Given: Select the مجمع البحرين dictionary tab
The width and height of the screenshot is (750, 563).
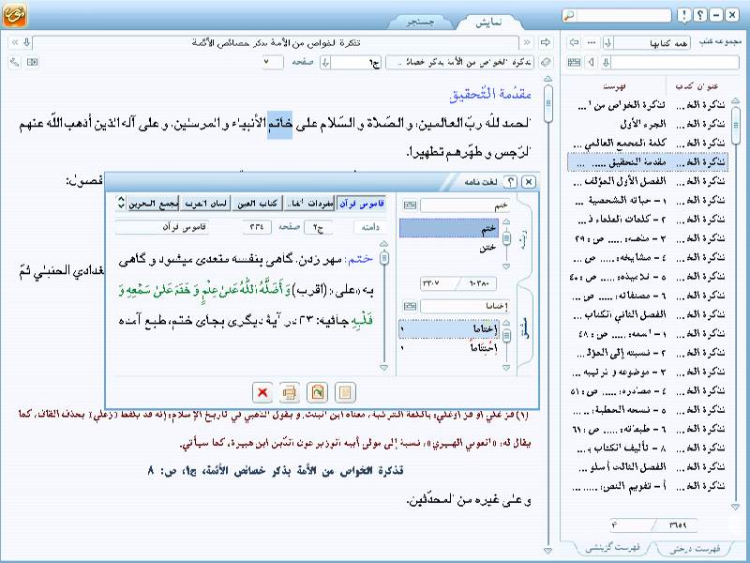Looking at the screenshot, I should [x=153, y=204].
